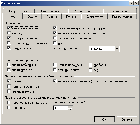This screenshot has height=125, width=140.
Task: Select the Правописание tab
Action: tap(122, 16)
